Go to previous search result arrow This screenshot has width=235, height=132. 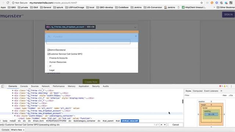[162, 125]
